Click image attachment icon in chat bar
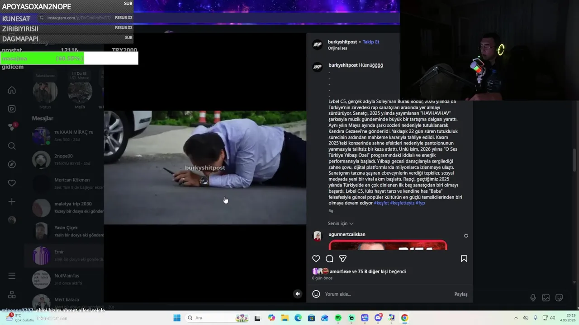Screen dimensions: 579x325 546,297
